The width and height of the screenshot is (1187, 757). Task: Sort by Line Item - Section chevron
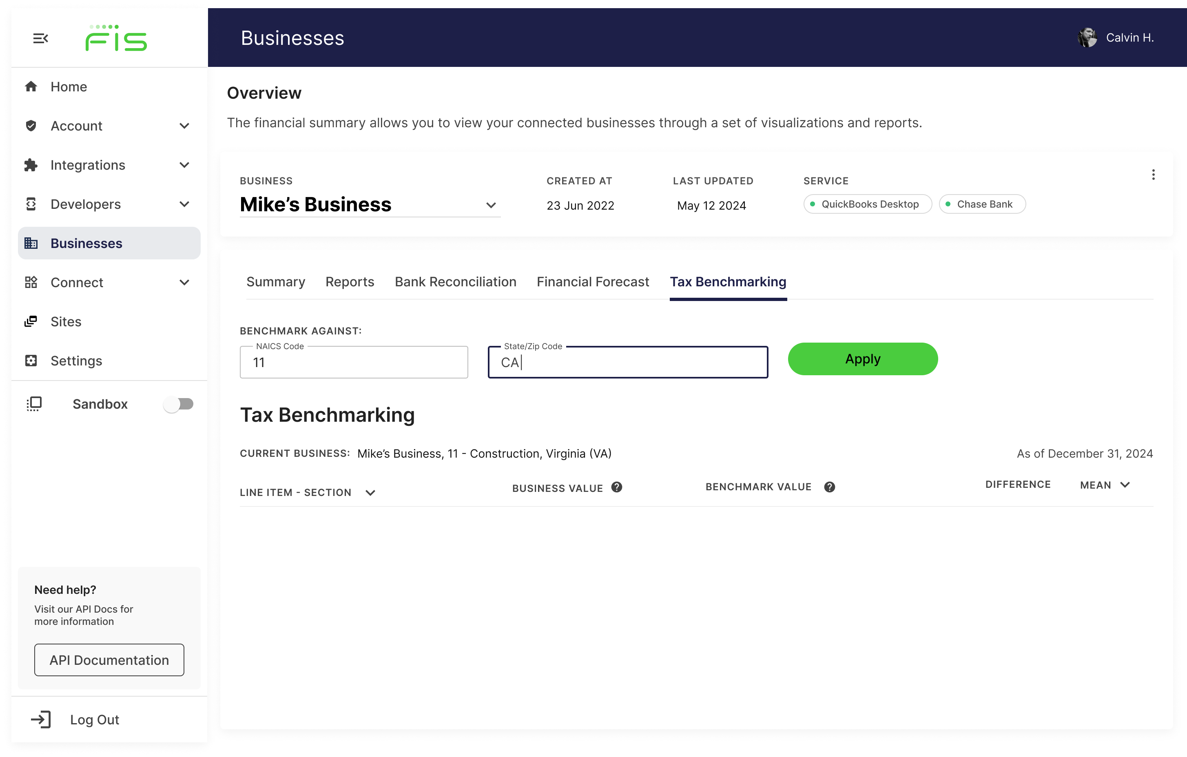(370, 493)
